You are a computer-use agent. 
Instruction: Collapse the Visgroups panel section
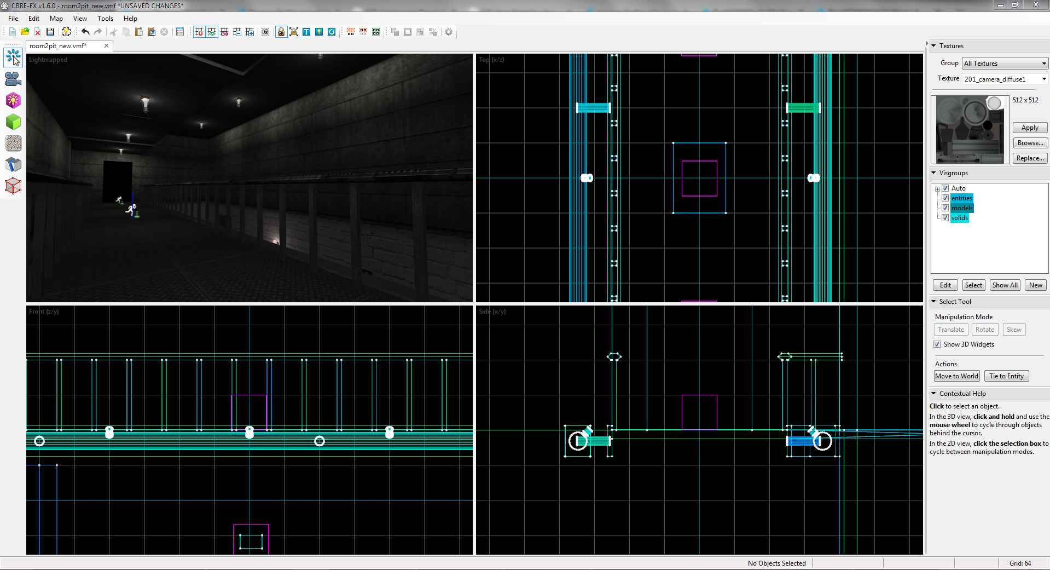click(x=933, y=173)
